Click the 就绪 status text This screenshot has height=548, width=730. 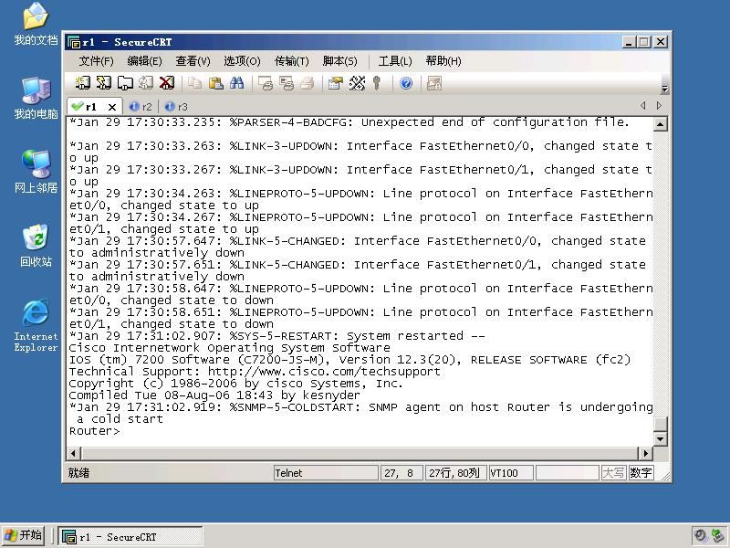tap(78, 473)
